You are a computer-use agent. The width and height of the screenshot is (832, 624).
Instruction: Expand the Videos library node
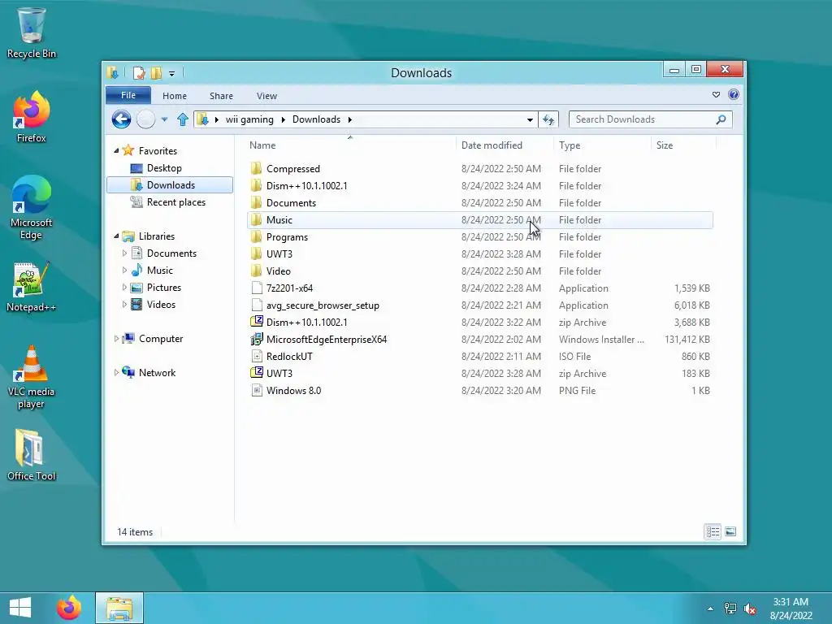coord(124,304)
